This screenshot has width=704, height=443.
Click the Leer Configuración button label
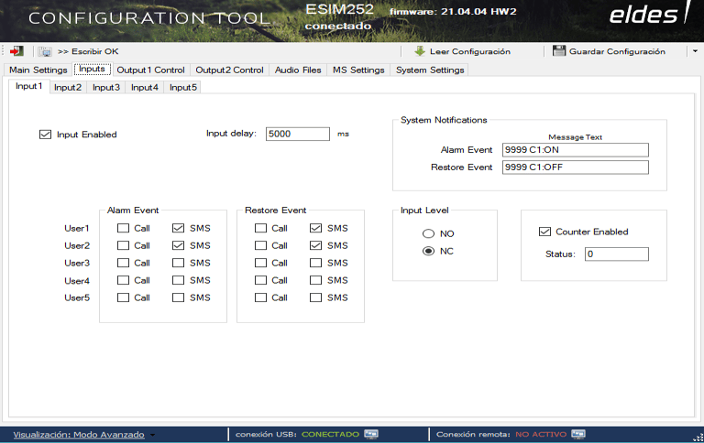[x=475, y=51]
